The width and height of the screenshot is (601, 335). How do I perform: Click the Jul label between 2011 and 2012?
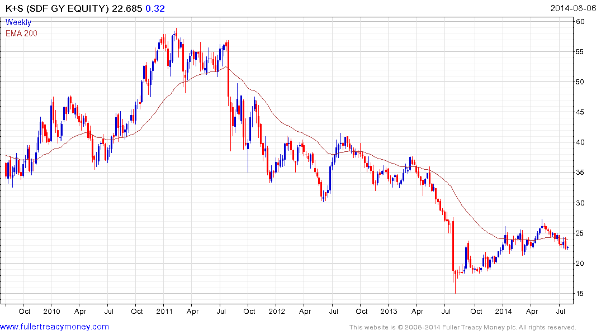221,311
